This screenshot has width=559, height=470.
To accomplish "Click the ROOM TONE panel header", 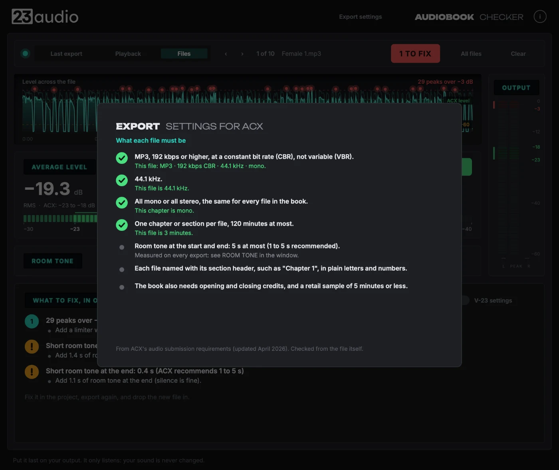I will tap(53, 261).
